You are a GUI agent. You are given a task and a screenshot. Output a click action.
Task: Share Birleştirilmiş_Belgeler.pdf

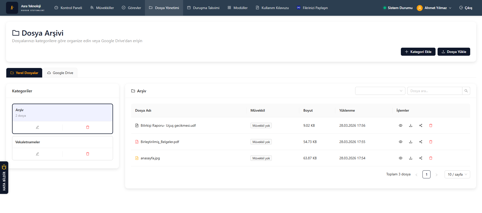coord(421,142)
